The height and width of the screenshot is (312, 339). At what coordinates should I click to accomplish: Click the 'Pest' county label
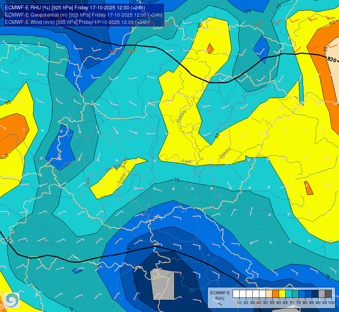click(187, 162)
